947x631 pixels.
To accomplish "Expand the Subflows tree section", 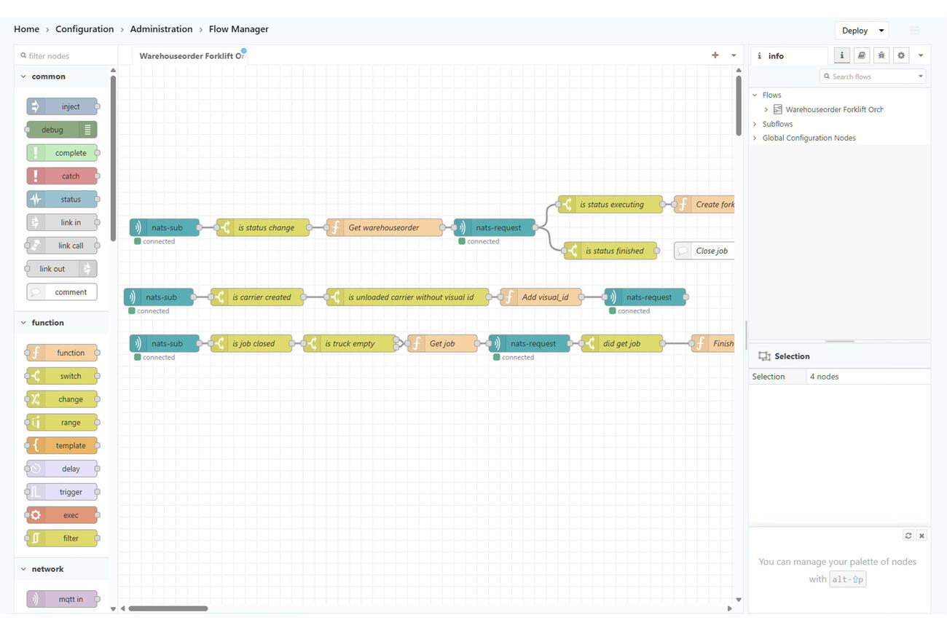I will 755,124.
